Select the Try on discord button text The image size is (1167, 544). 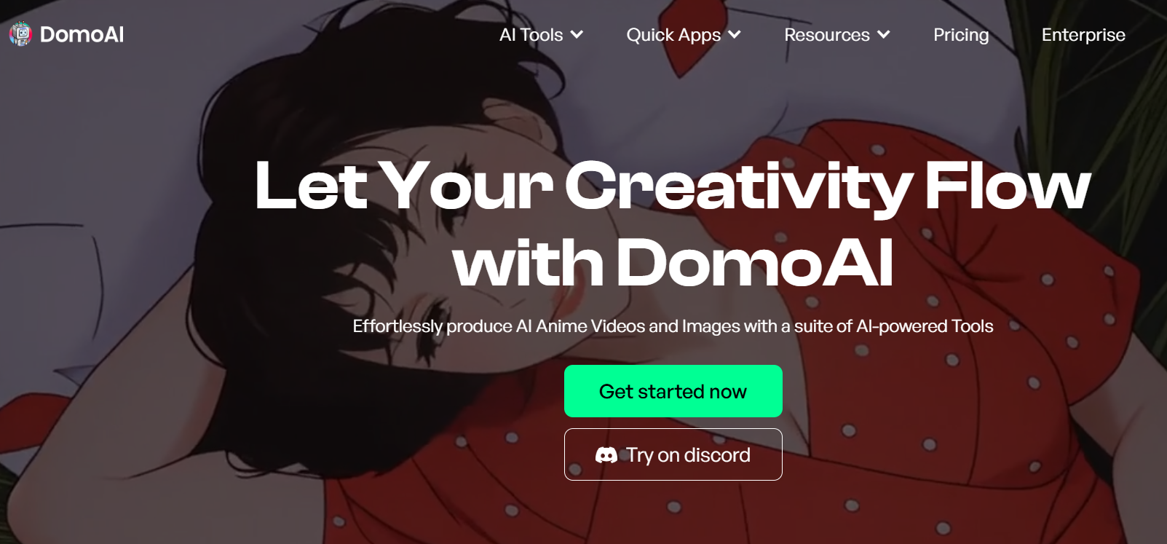(688, 455)
